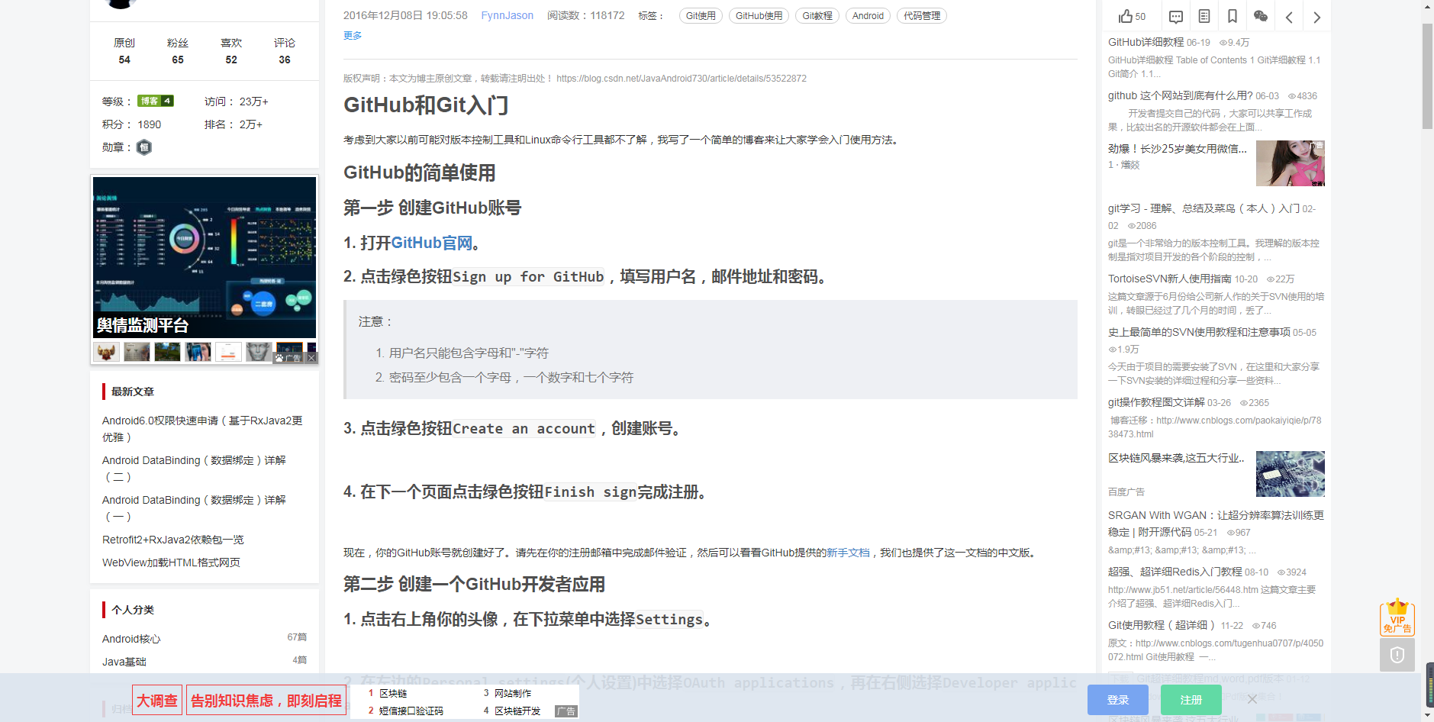1434x722 pixels.
Task: Go to next article with right chevron
Action: (x=1317, y=17)
